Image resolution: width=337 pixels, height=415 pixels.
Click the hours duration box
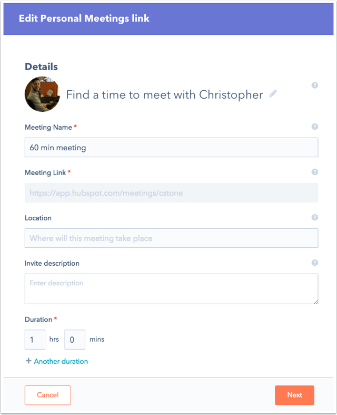(35, 340)
